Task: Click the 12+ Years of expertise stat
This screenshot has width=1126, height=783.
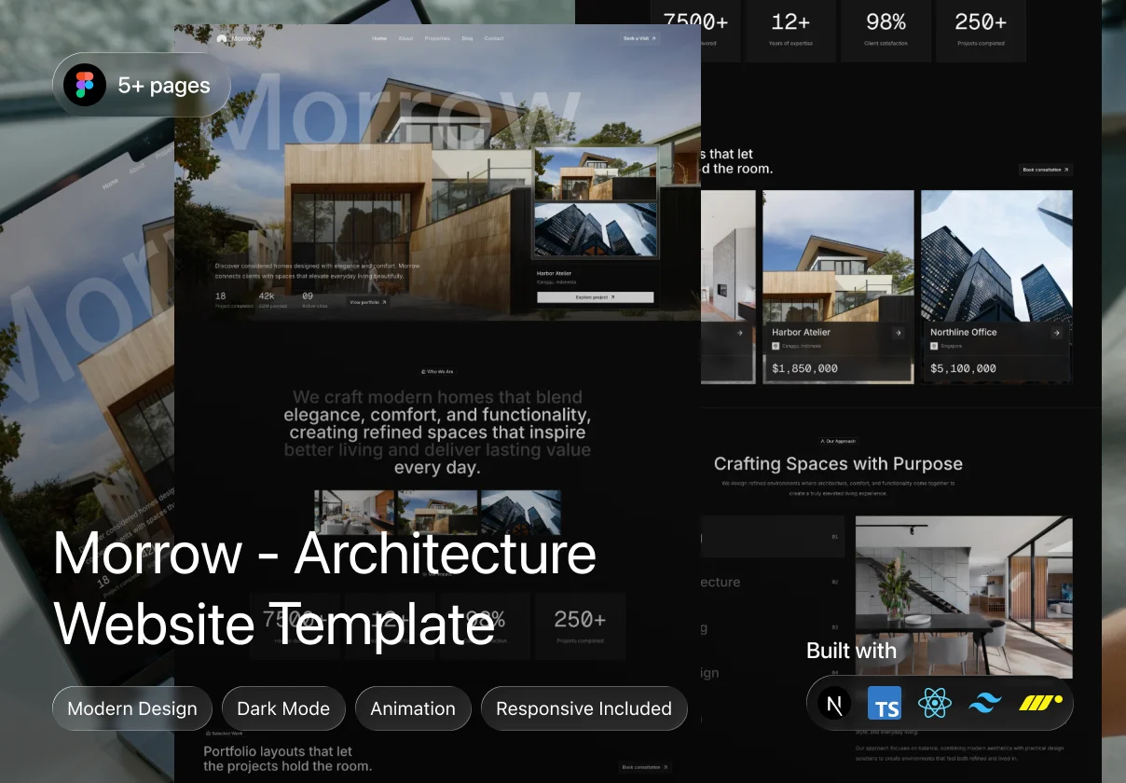Action: pos(790,28)
